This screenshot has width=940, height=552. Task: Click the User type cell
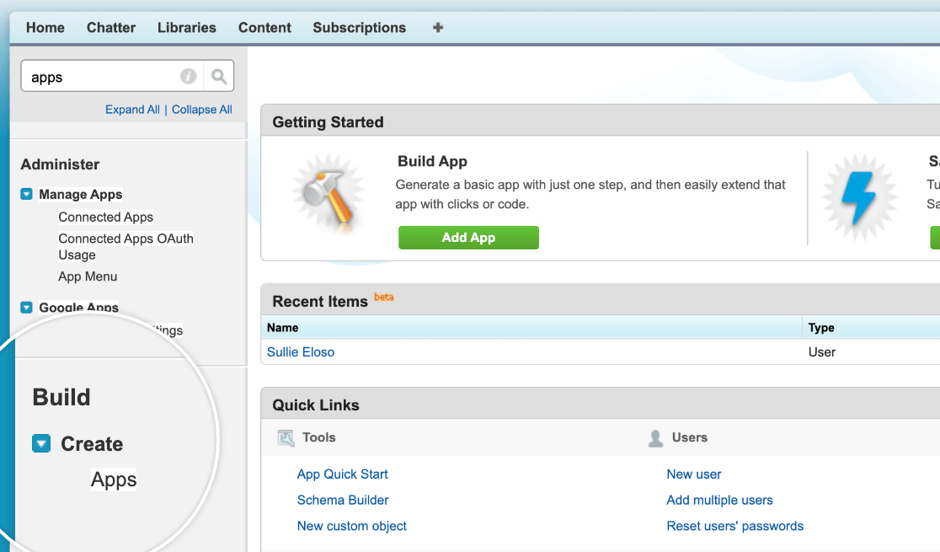(x=822, y=352)
